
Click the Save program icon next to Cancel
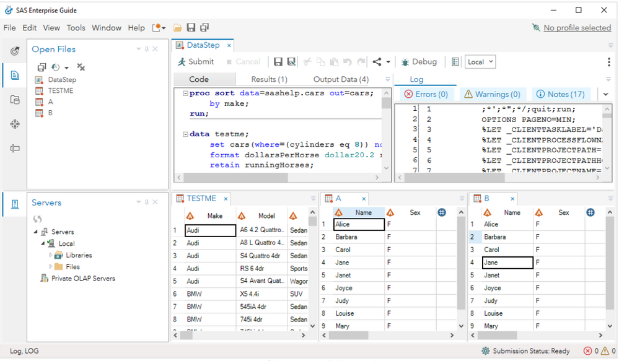pyautogui.click(x=278, y=62)
